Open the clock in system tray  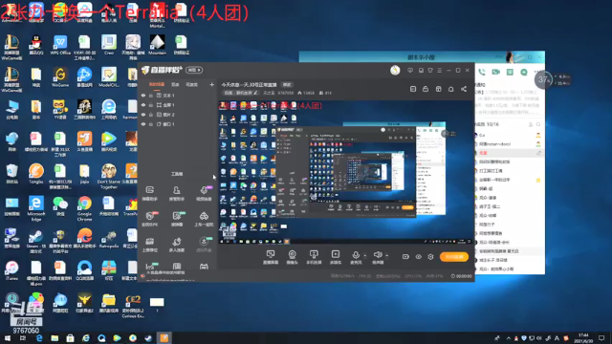(583, 337)
